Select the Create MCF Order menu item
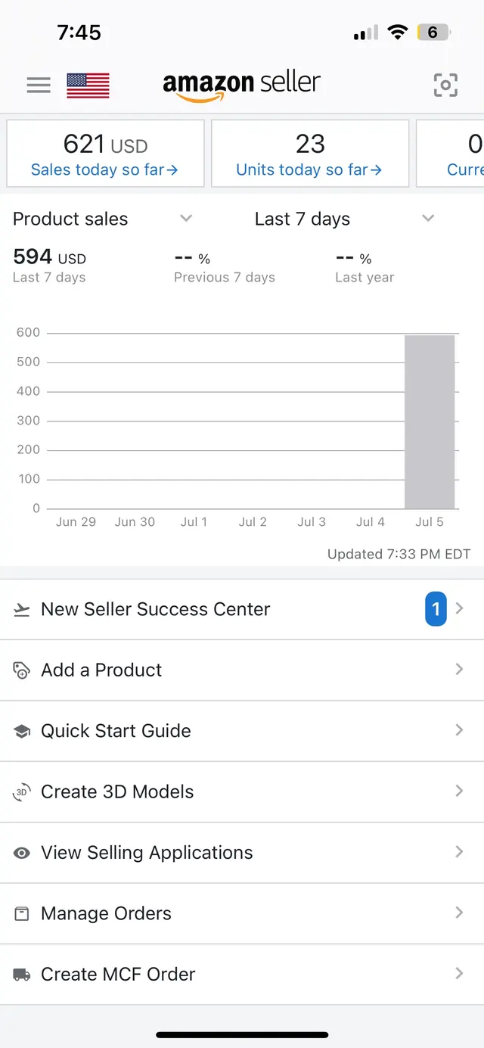 click(x=242, y=975)
